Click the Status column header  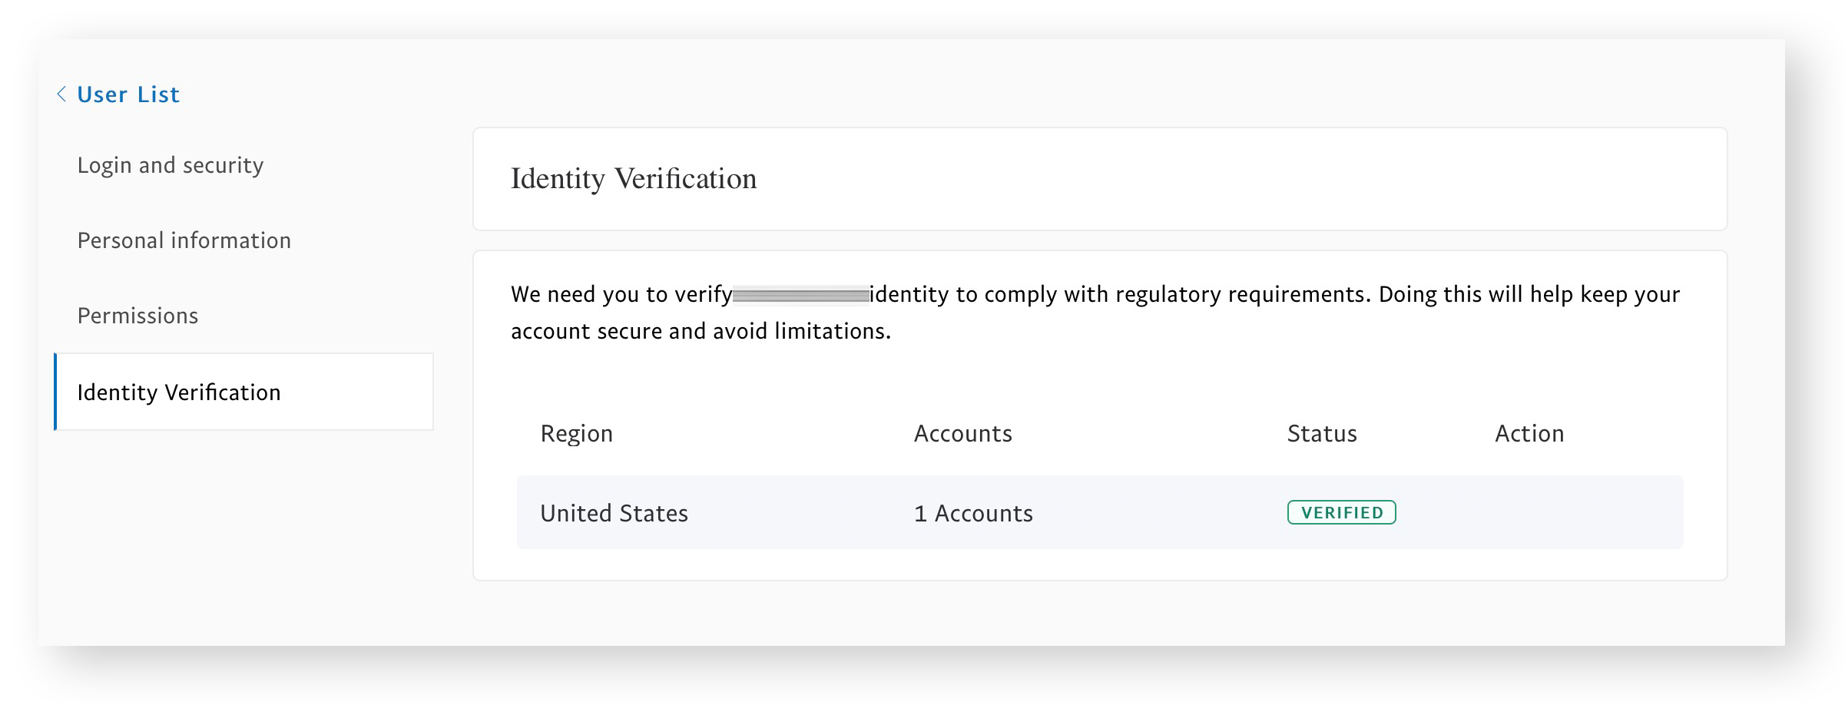1321,433
